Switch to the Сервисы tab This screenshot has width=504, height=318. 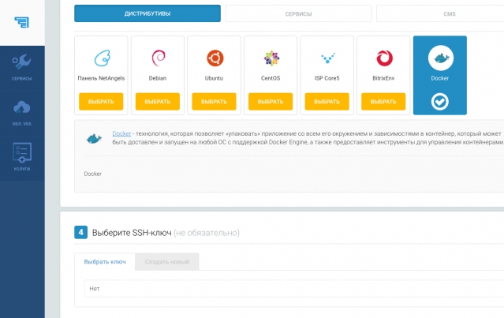pyautogui.click(x=298, y=14)
